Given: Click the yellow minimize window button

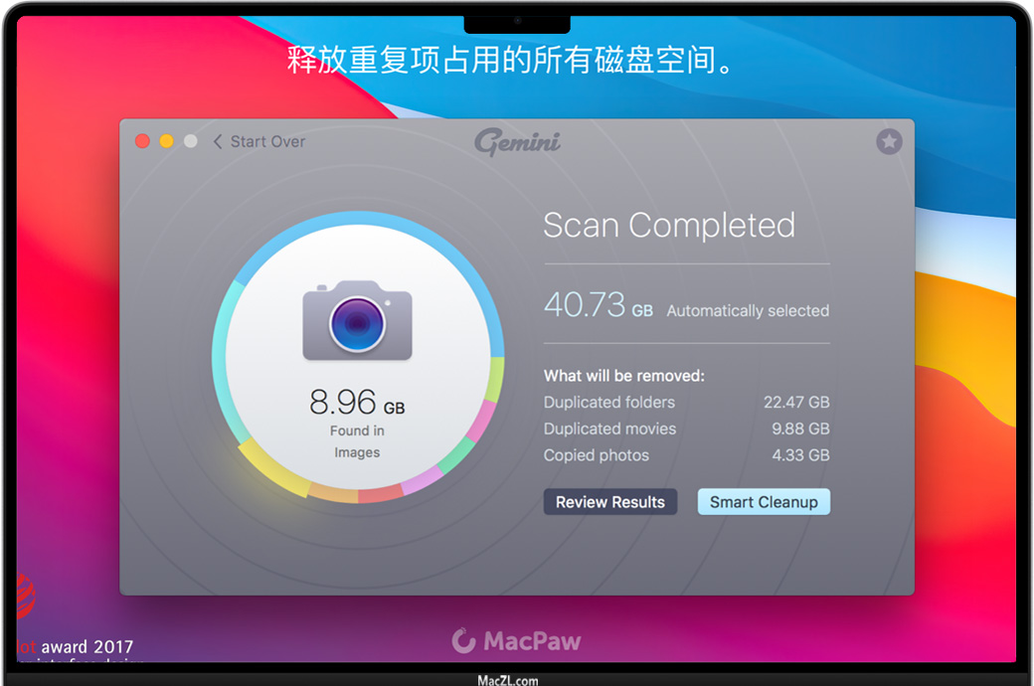Looking at the screenshot, I should (x=167, y=141).
